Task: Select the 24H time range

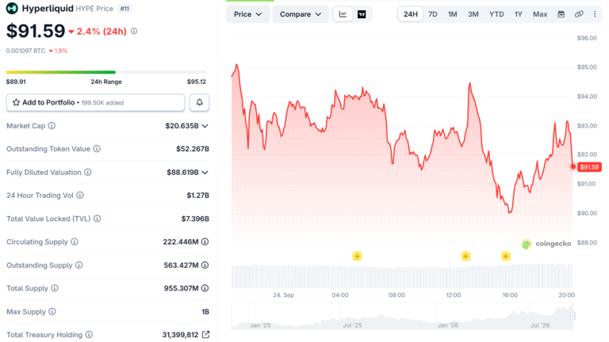Action: coord(411,14)
